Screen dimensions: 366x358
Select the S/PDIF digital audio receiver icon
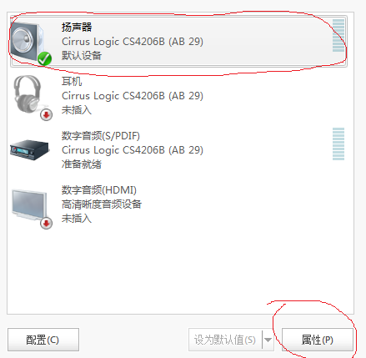pos(29,150)
